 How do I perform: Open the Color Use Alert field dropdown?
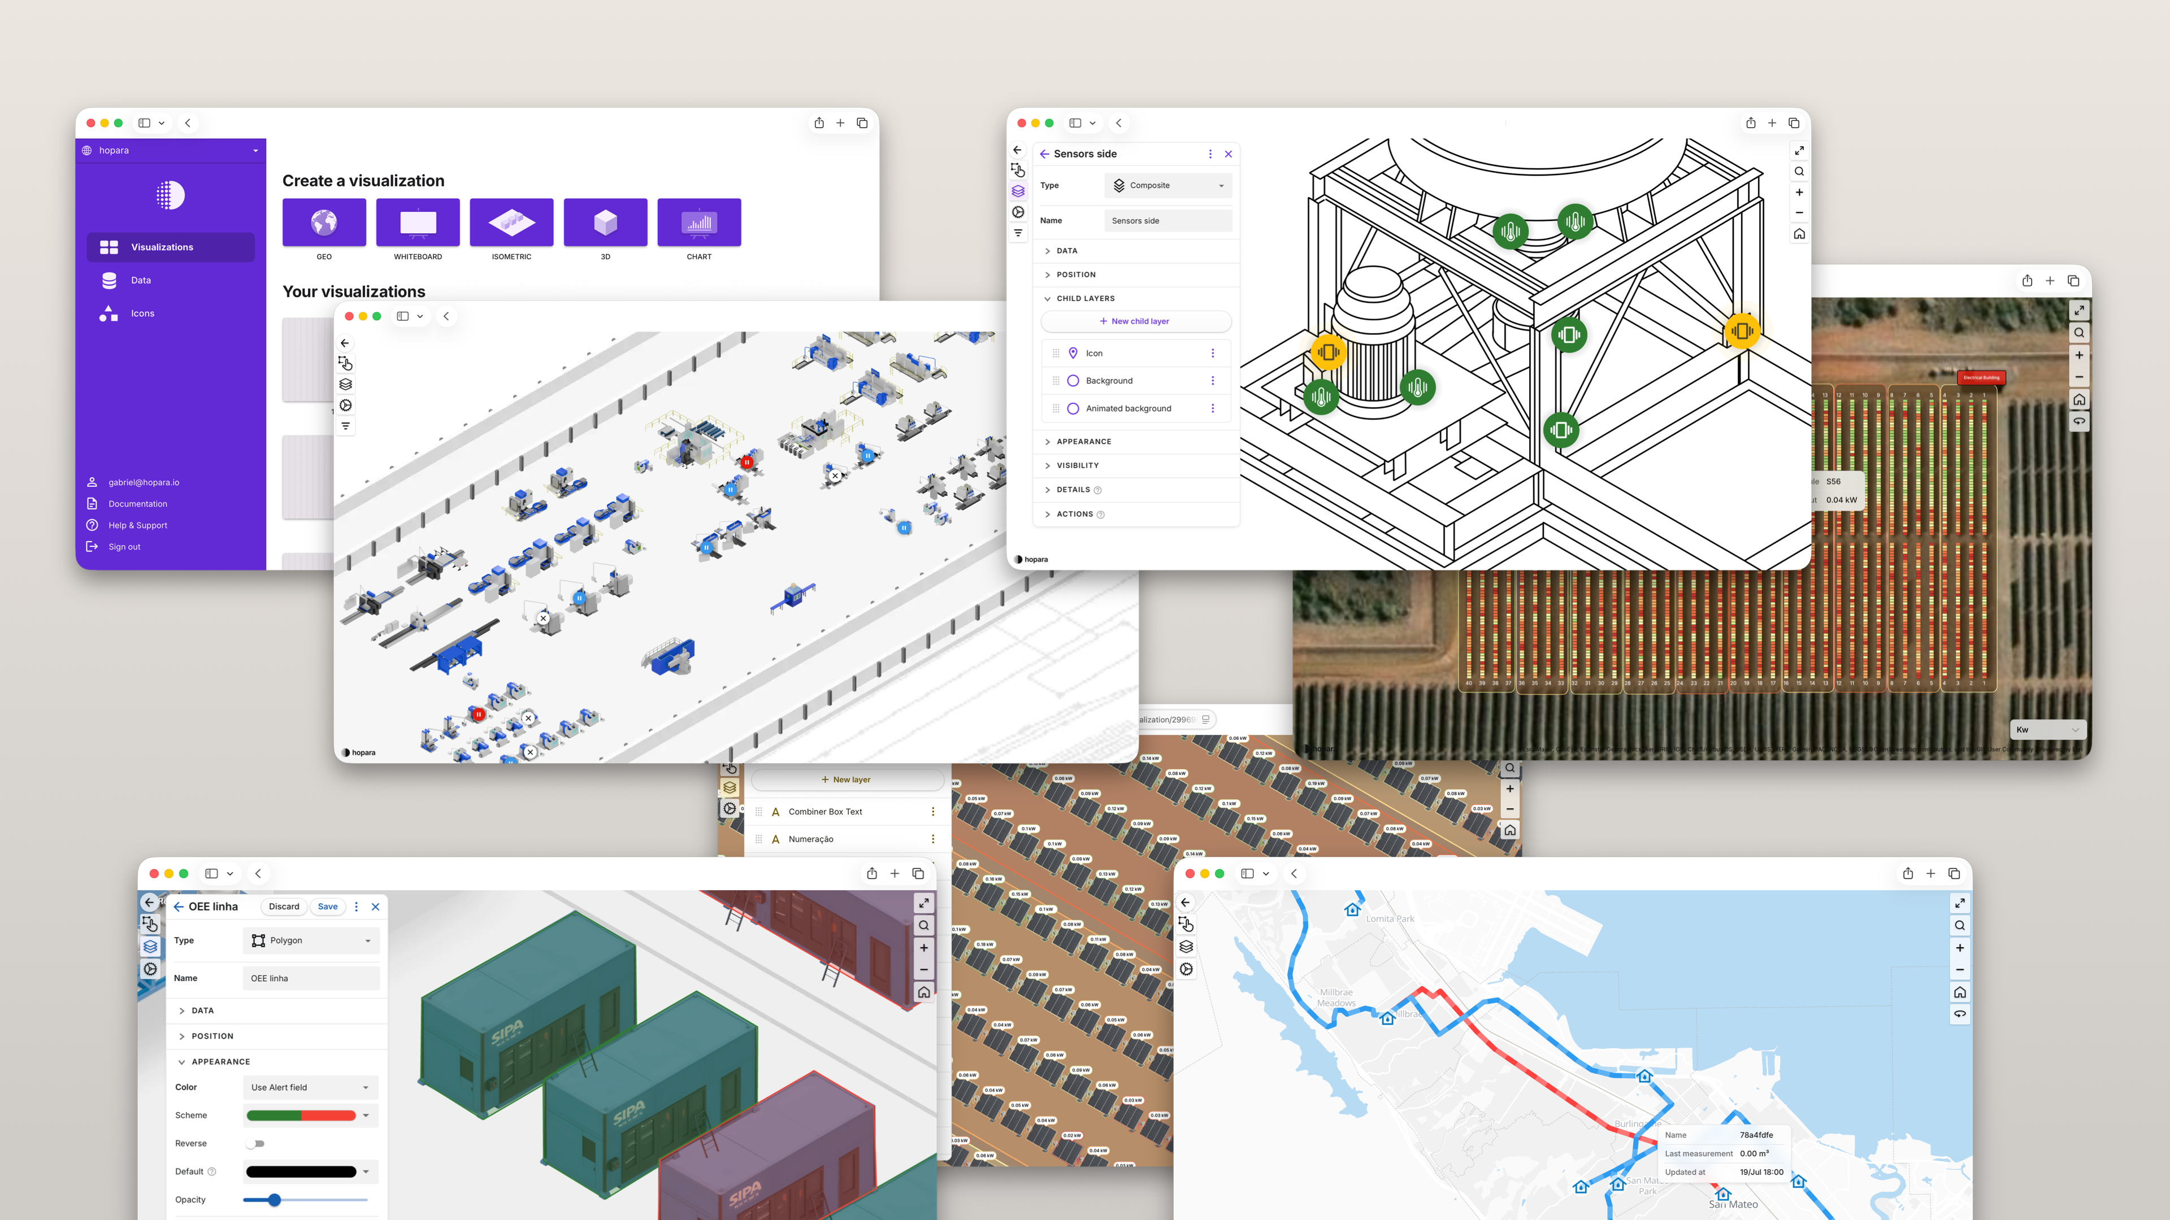(310, 1087)
